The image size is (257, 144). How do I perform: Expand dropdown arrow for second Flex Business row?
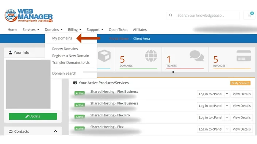(x=227, y=106)
